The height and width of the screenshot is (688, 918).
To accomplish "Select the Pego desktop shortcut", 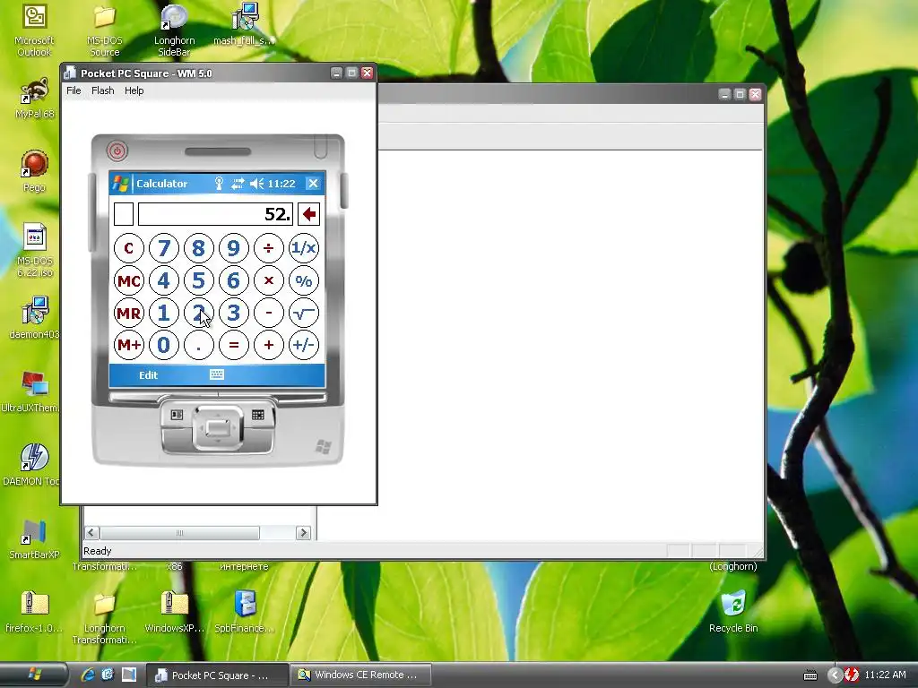I will point(34,171).
